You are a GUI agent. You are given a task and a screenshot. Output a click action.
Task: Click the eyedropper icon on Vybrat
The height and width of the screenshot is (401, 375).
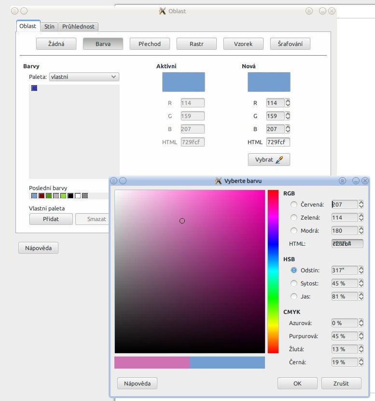point(279,160)
